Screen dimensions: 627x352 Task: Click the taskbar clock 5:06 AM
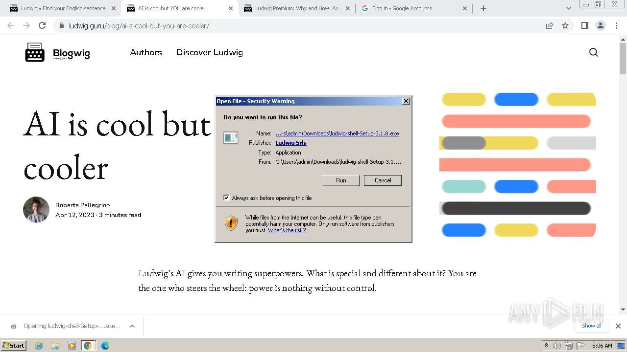602,346
